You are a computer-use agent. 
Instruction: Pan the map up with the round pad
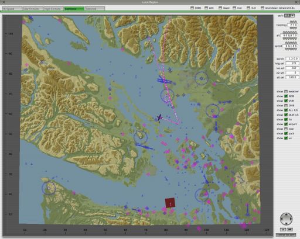coord(286,215)
